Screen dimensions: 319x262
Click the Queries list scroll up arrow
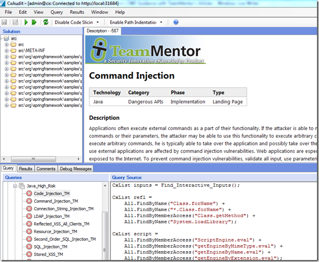105,186
